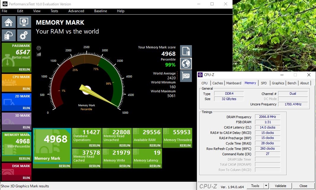Open the settings gears icon
The width and height of the screenshot is (316, 190).
[24, 36]
